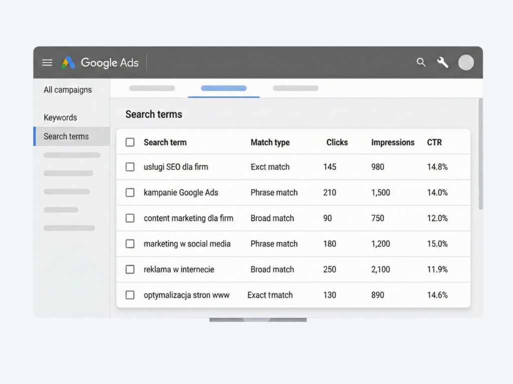The width and height of the screenshot is (513, 384).
Task: Open tools via the wrench icon
Action: [x=442, y=62]
